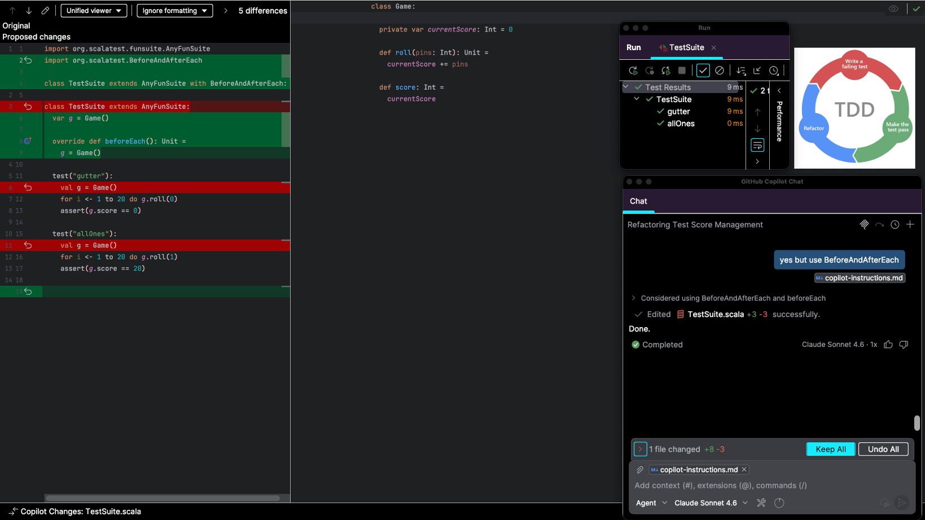
Task: Click Rerun Failed Tests icon
Action: point(650,70)
